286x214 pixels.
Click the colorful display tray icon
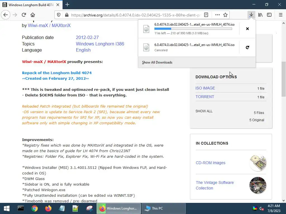(x=255, y=208)
